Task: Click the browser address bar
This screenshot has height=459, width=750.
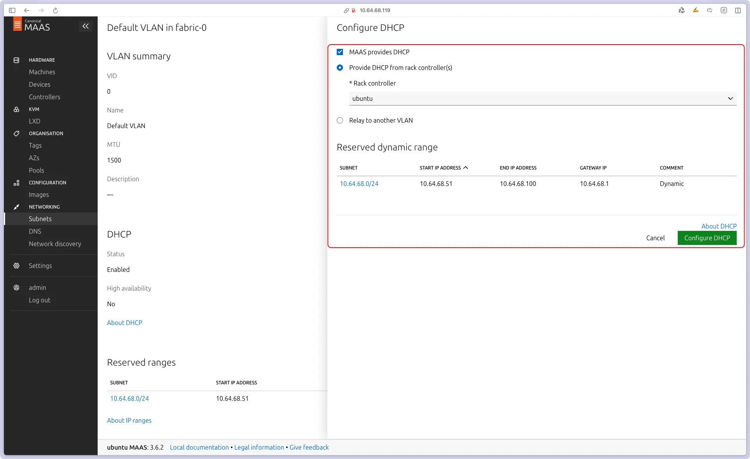Action: [x=375, y=11]
